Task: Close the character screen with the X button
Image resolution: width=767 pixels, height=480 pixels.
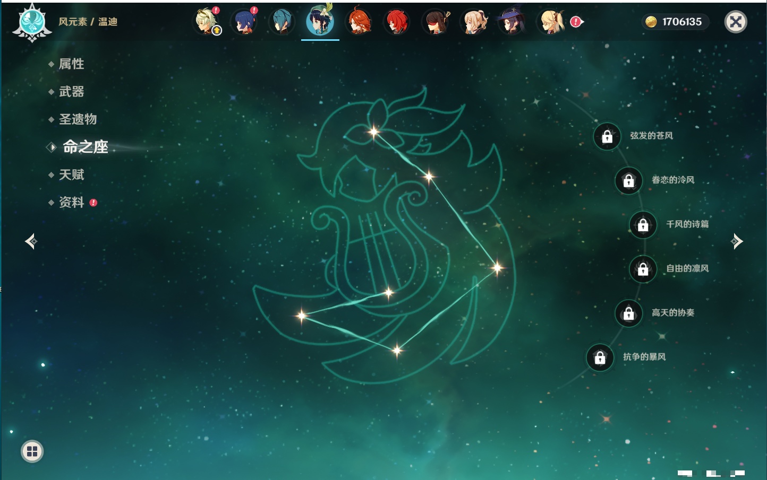Action: (736, 22)
